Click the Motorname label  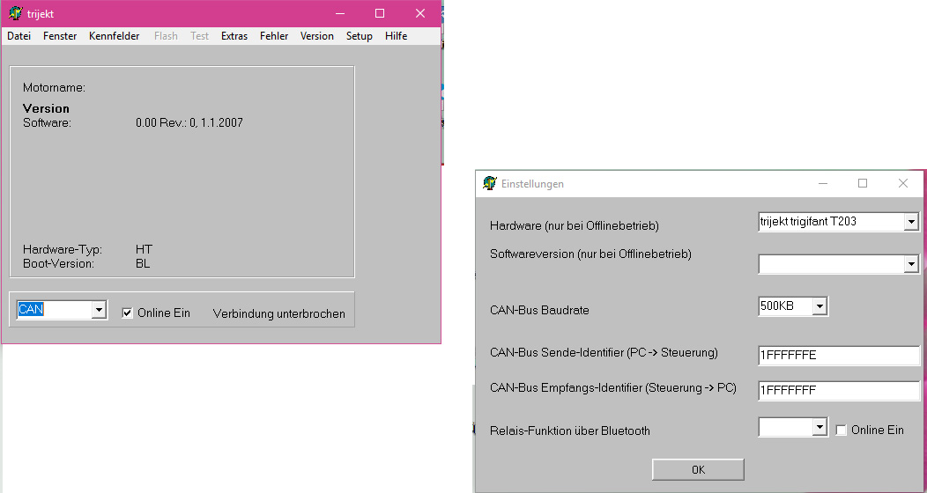[x=54, y=87]
